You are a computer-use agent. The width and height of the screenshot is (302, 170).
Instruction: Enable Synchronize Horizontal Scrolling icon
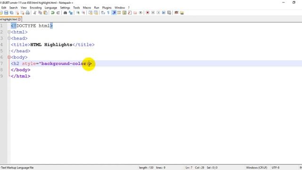pyautogui.click(x=96, y=13)
